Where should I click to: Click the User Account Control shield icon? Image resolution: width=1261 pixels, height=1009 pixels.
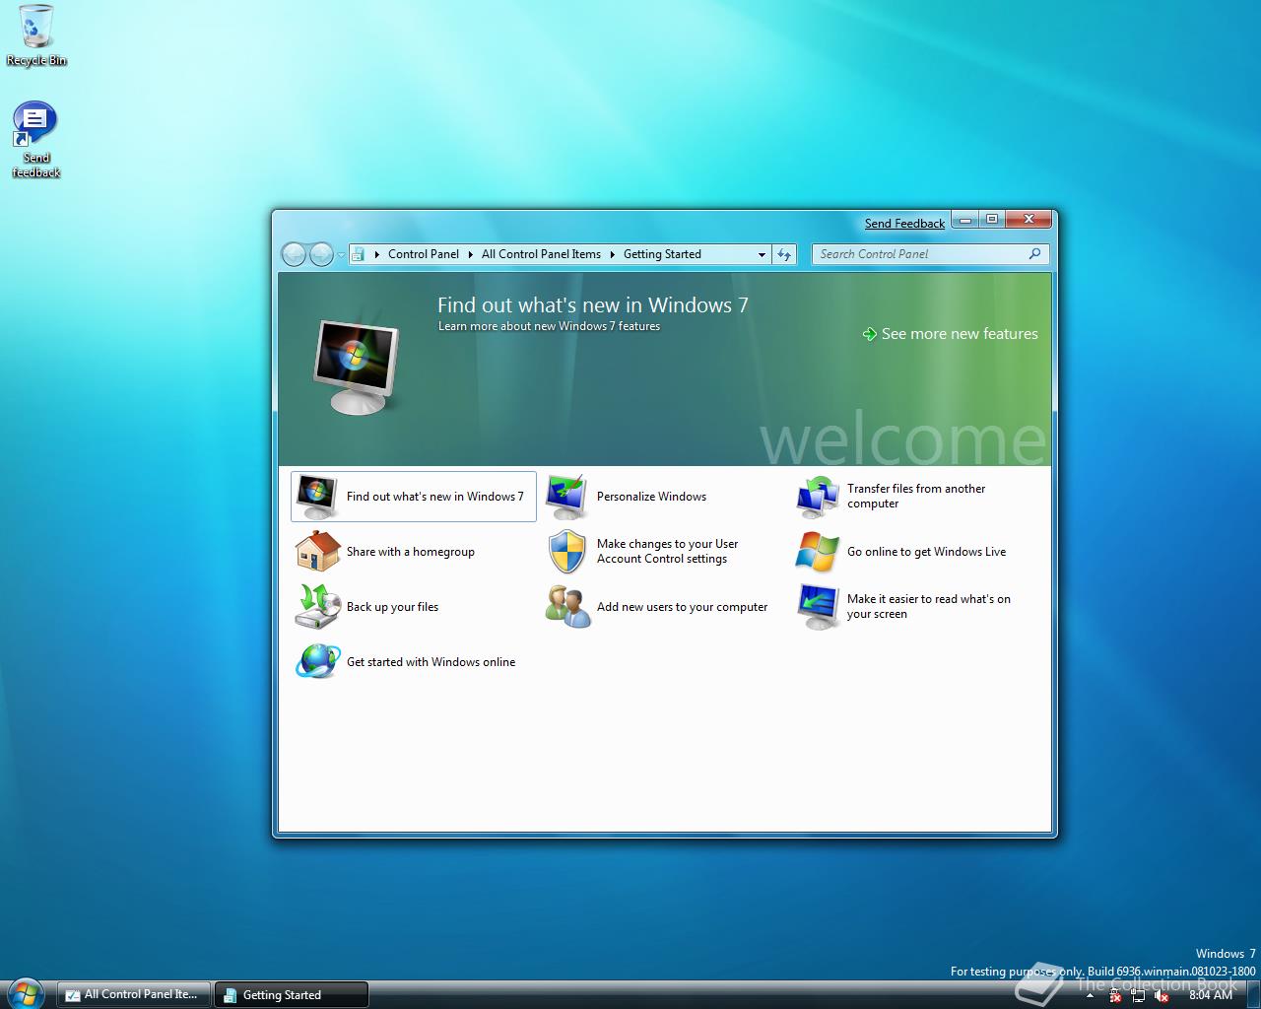coord(567,552)
